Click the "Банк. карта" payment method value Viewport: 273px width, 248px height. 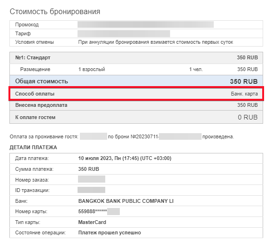click(244, 94)
